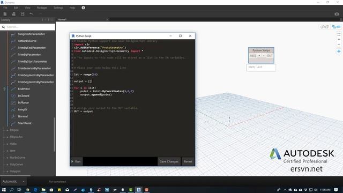Run the Python script
The width and height of the screenshot is (343, 193).
tap(76, 161)
